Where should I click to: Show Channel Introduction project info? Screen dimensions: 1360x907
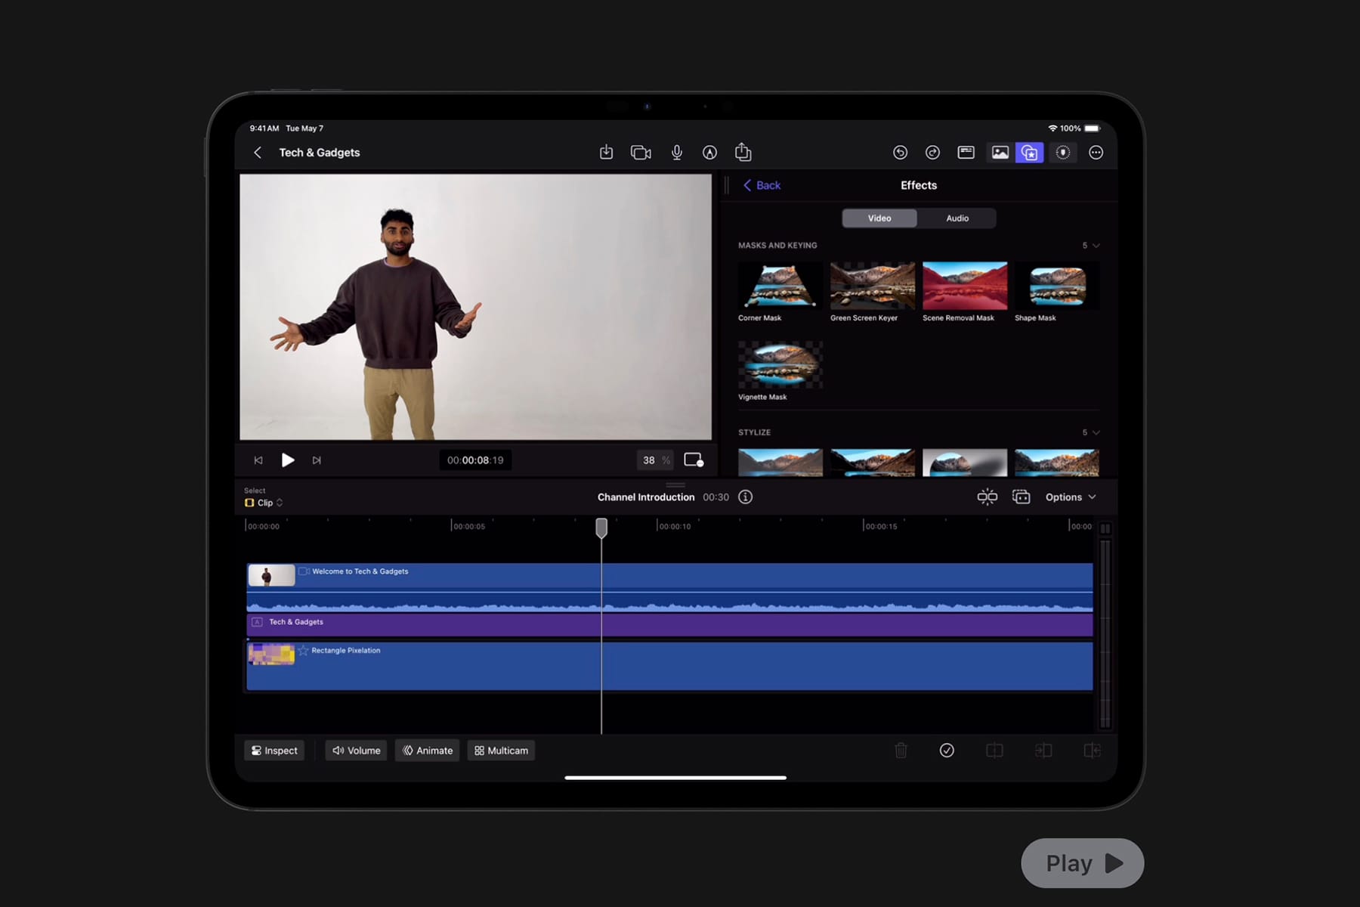pos(745,497)
